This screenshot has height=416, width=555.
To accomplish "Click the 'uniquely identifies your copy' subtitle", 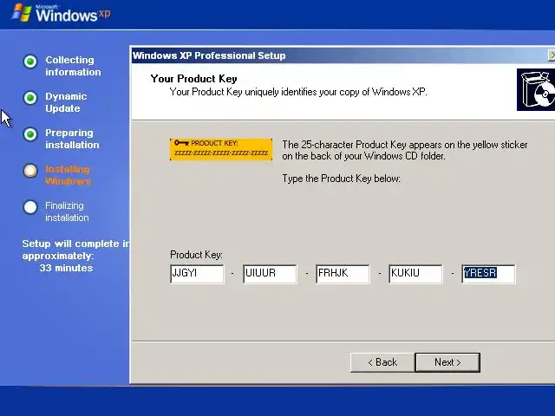I will (x=298, y=92).
